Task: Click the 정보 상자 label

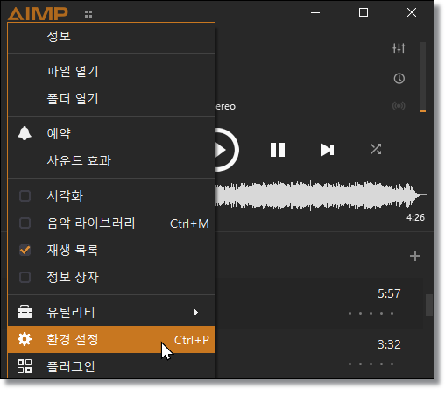Action: coord(73,277)
